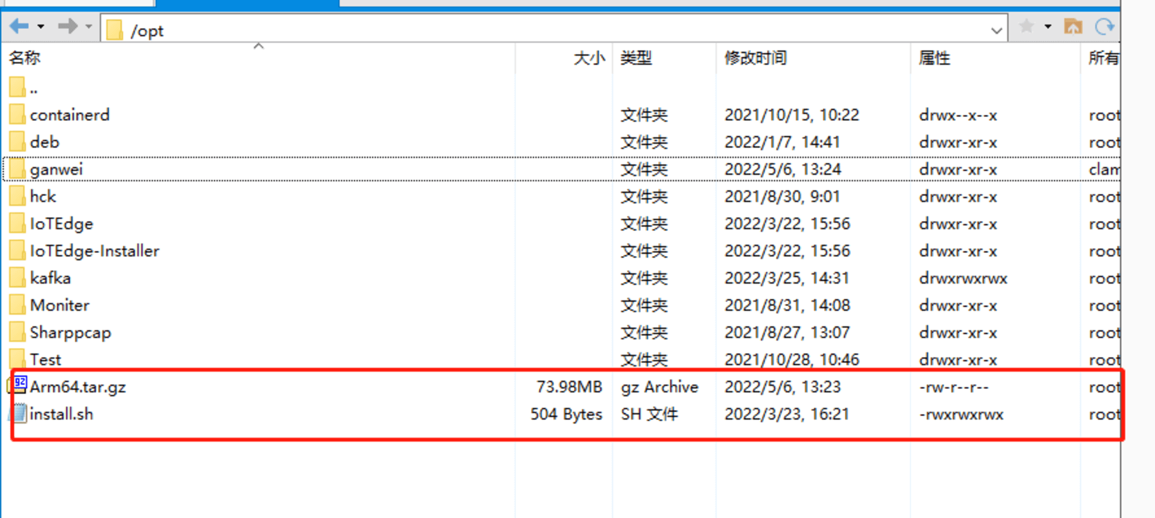Click the -rwxrwxrwx attribute of install.sh
The width and height of the screenshot is (1155, 518).
(x=961, y=415)
